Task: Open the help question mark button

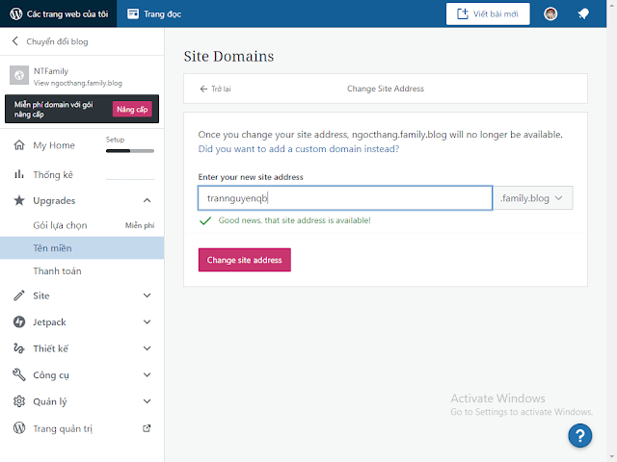Action: (x=579, y=435)
